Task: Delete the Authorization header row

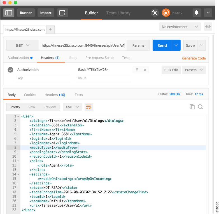Action: [x=145, y=70]
